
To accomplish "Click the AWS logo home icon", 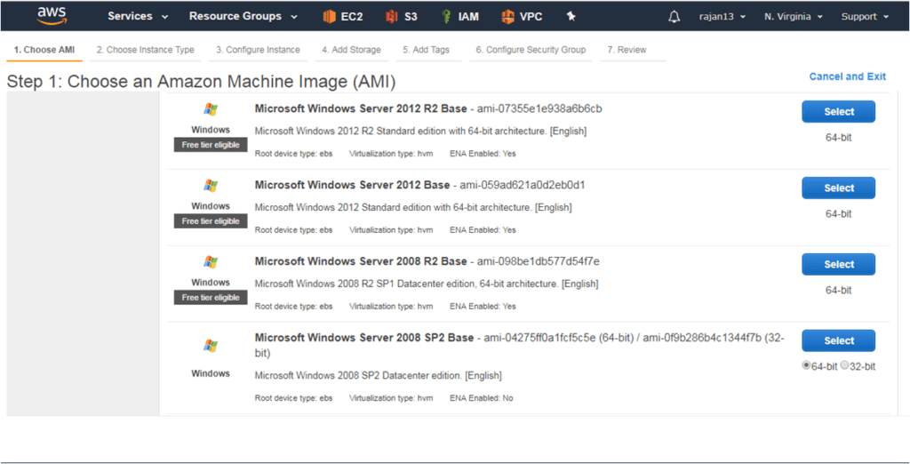I will click(x=52, y=16).
